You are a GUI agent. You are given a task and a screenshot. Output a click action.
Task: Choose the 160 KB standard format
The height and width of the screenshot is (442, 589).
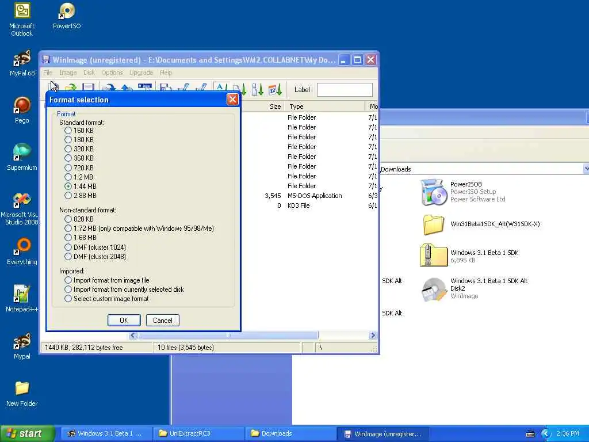(x=68, y=131)
